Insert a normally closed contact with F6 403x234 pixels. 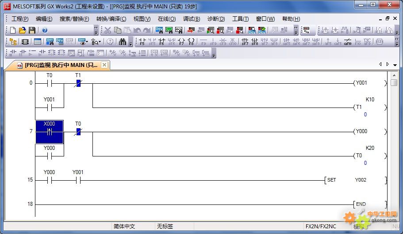[161, 41]
